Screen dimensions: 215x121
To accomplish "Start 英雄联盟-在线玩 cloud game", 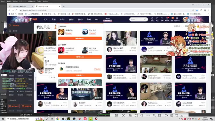I will 98,69.
